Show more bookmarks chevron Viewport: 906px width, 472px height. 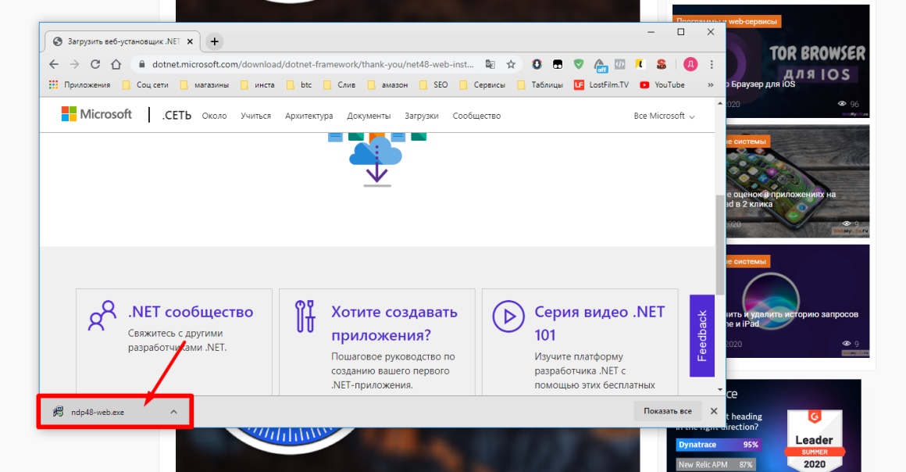coord(711,85)
